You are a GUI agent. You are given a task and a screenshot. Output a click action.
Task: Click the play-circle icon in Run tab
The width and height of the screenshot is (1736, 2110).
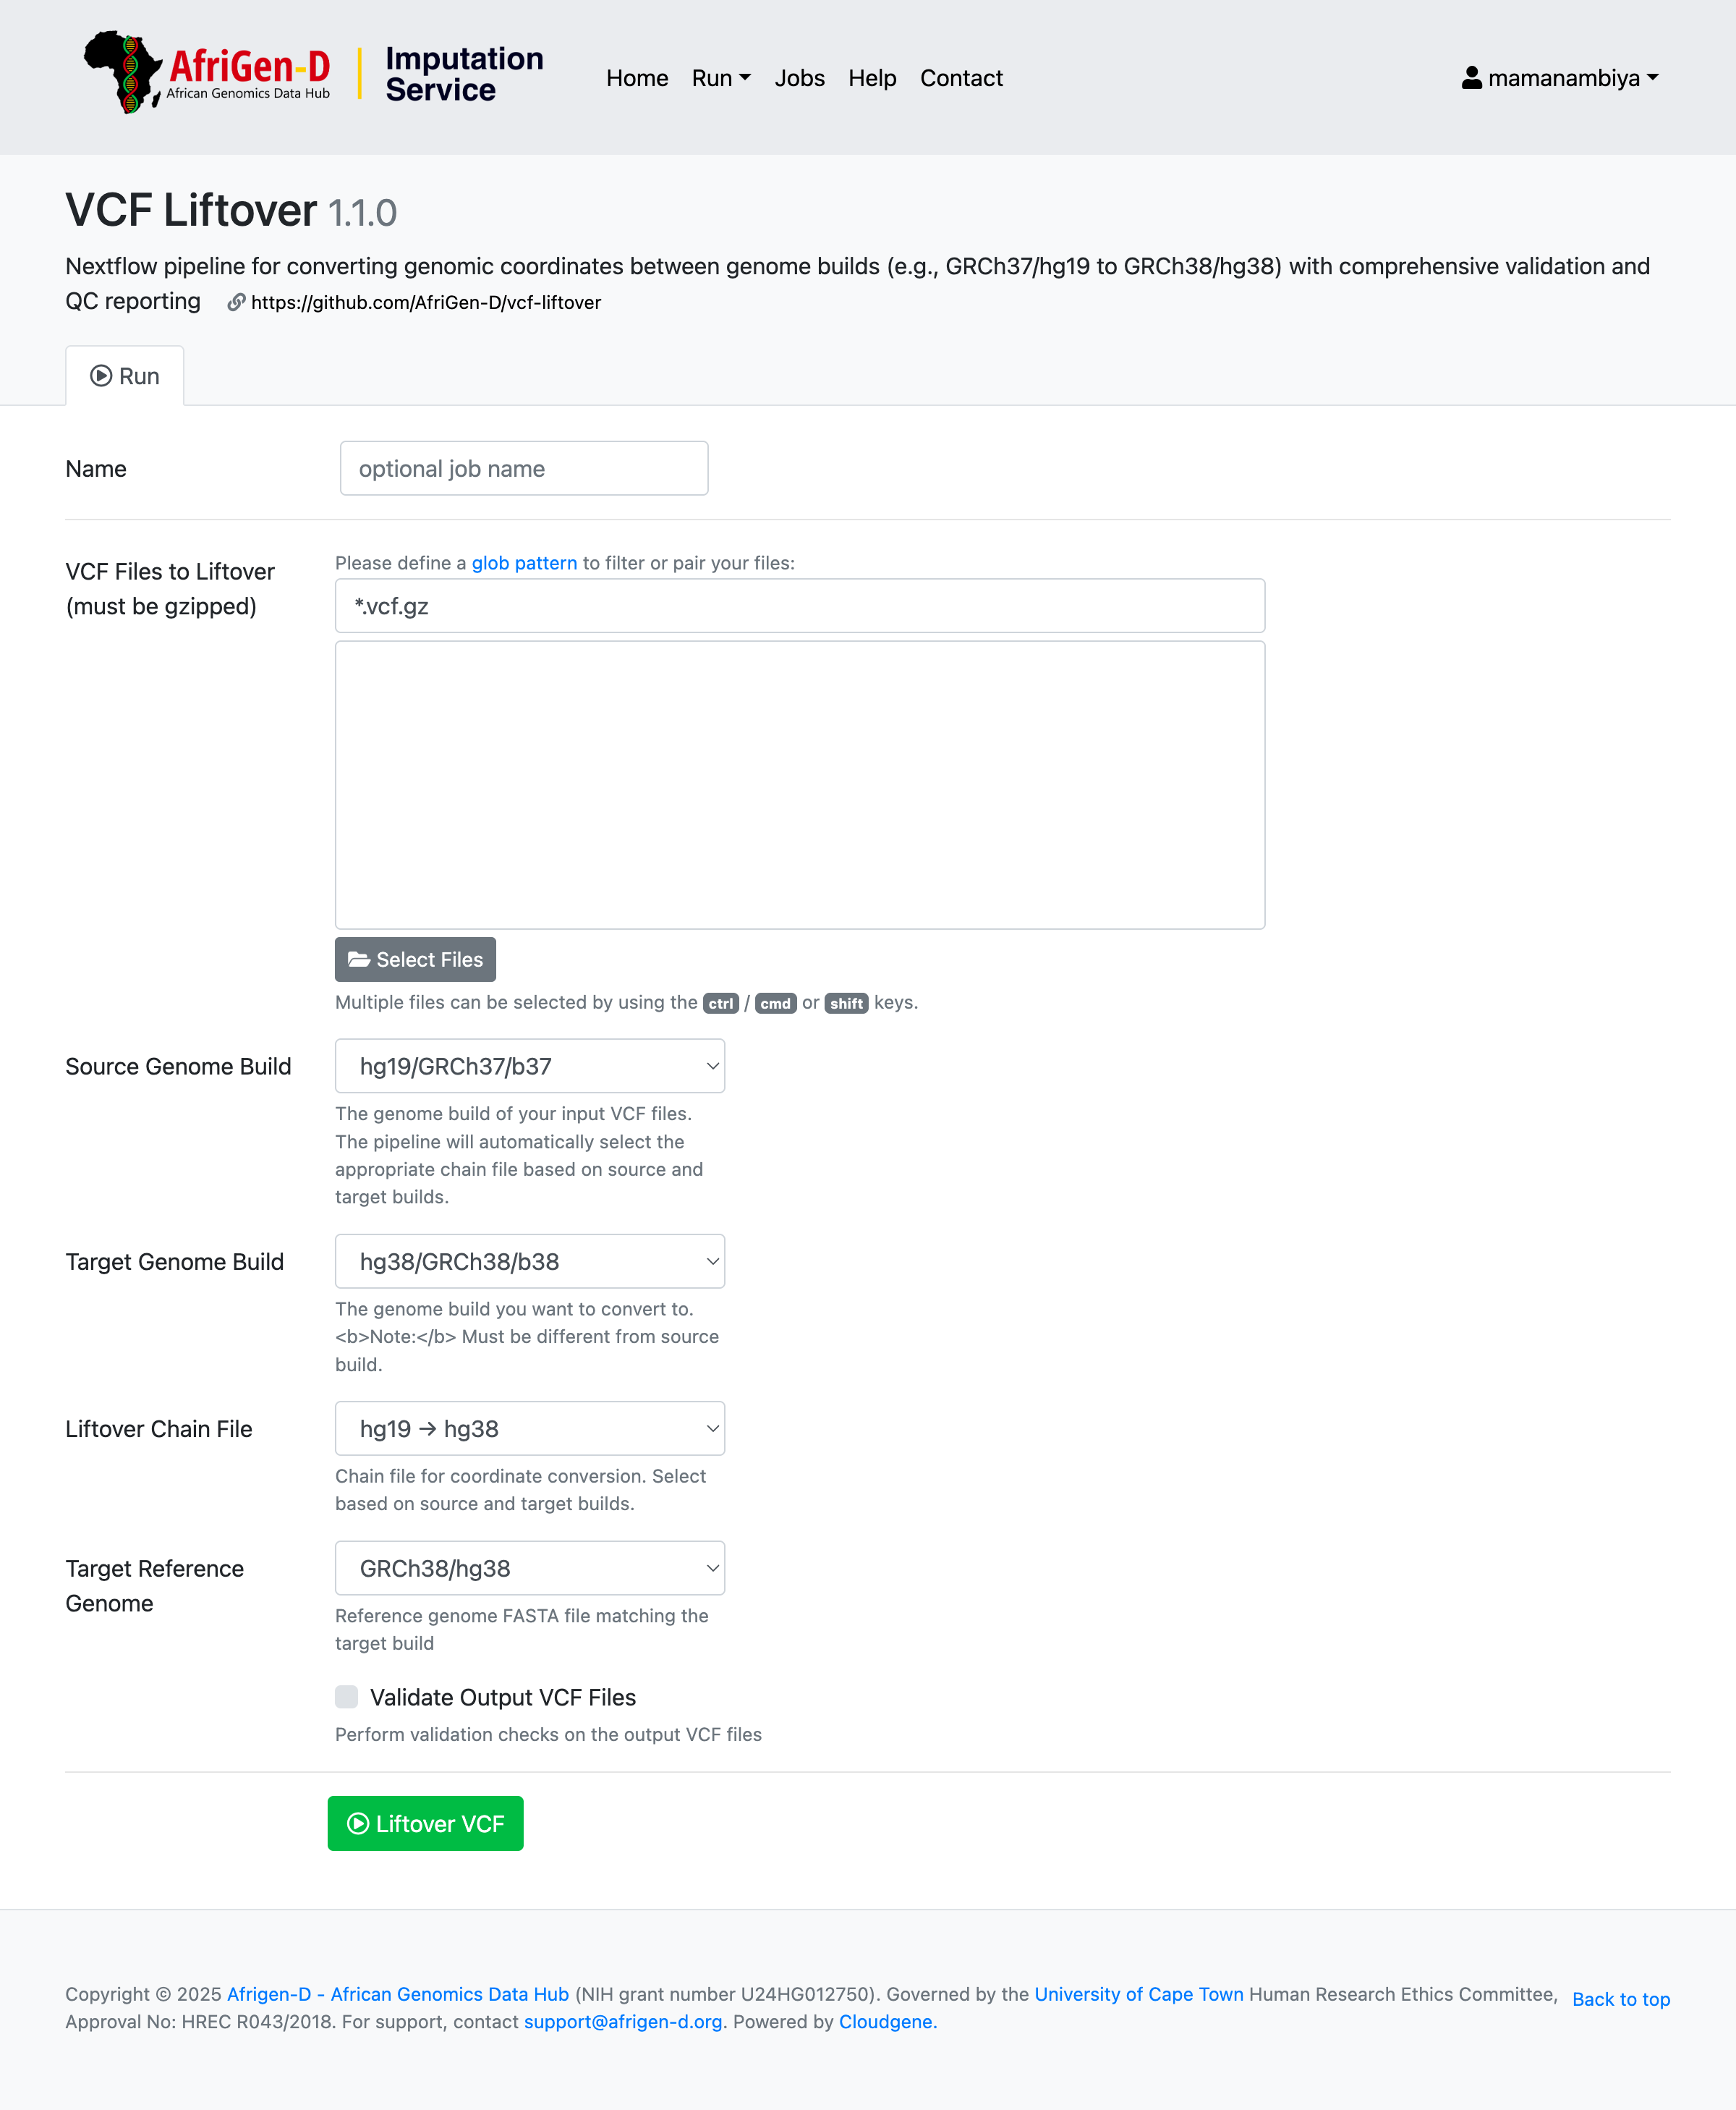click(101, 376)
